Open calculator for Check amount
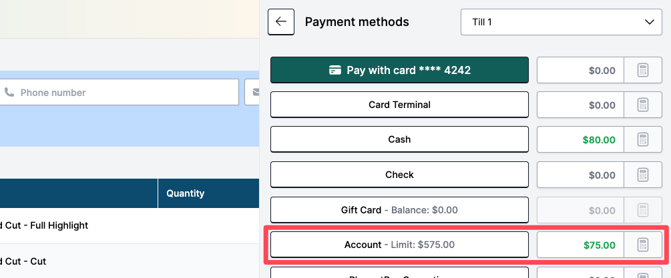This screenshot has width=671, height=278. (x=642, y=175)
